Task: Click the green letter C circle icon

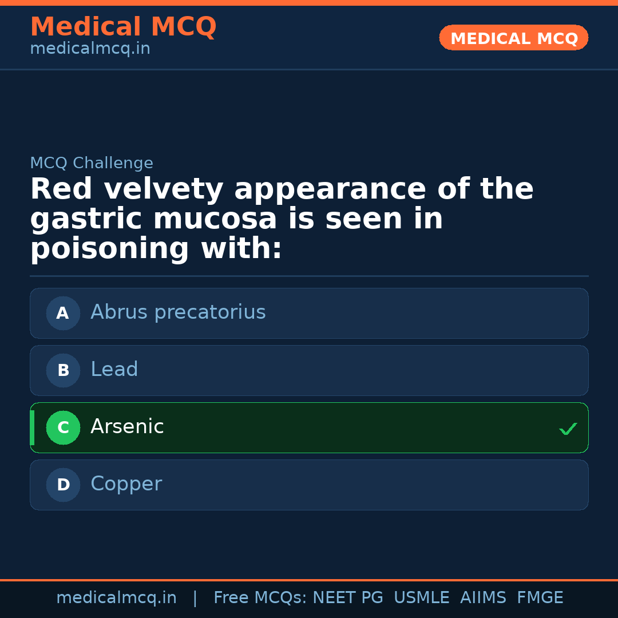Action: pos(63,427)
